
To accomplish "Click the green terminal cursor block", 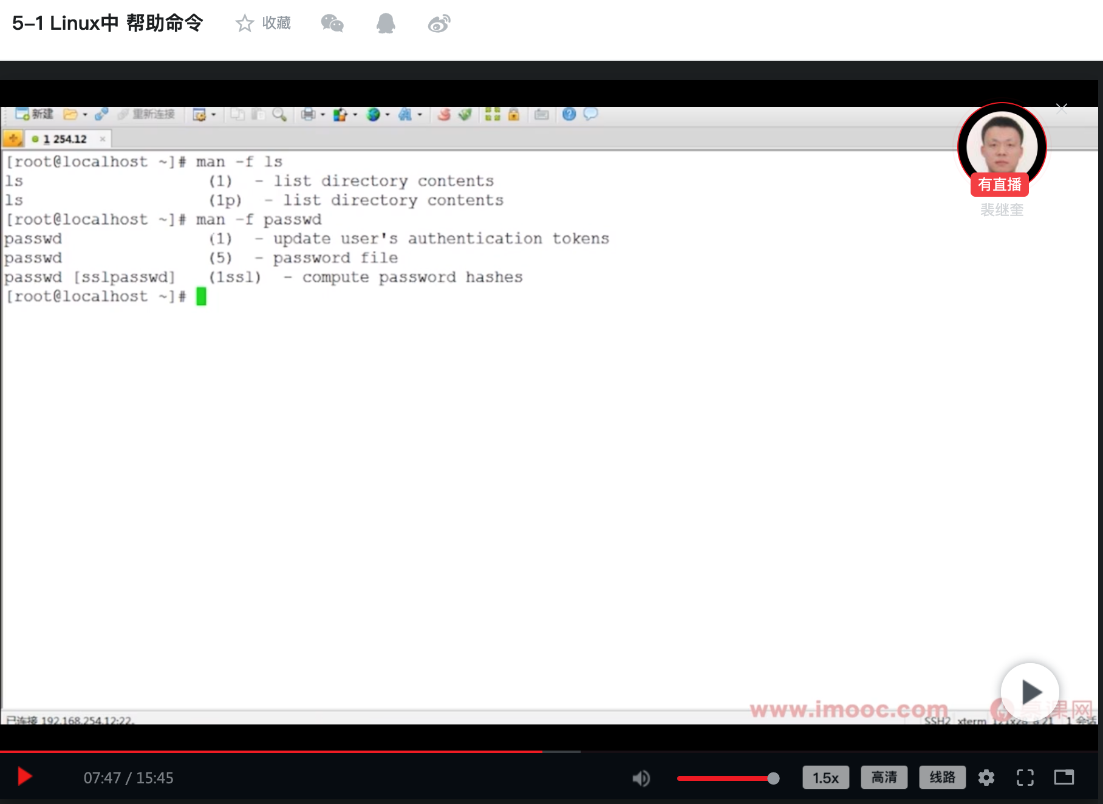I will (201, 297).
